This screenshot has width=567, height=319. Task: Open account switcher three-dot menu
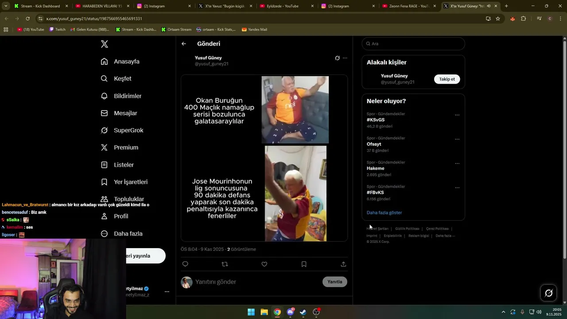[x=167, y=292]
